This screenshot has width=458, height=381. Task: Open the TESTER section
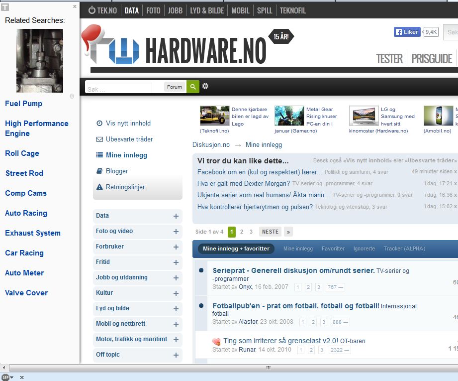tap(389, 59)
